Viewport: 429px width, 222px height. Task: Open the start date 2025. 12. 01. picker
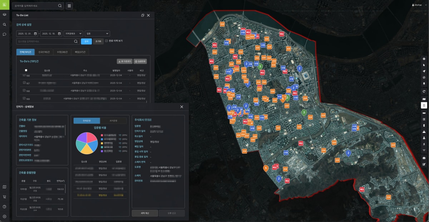pos(27,34)
